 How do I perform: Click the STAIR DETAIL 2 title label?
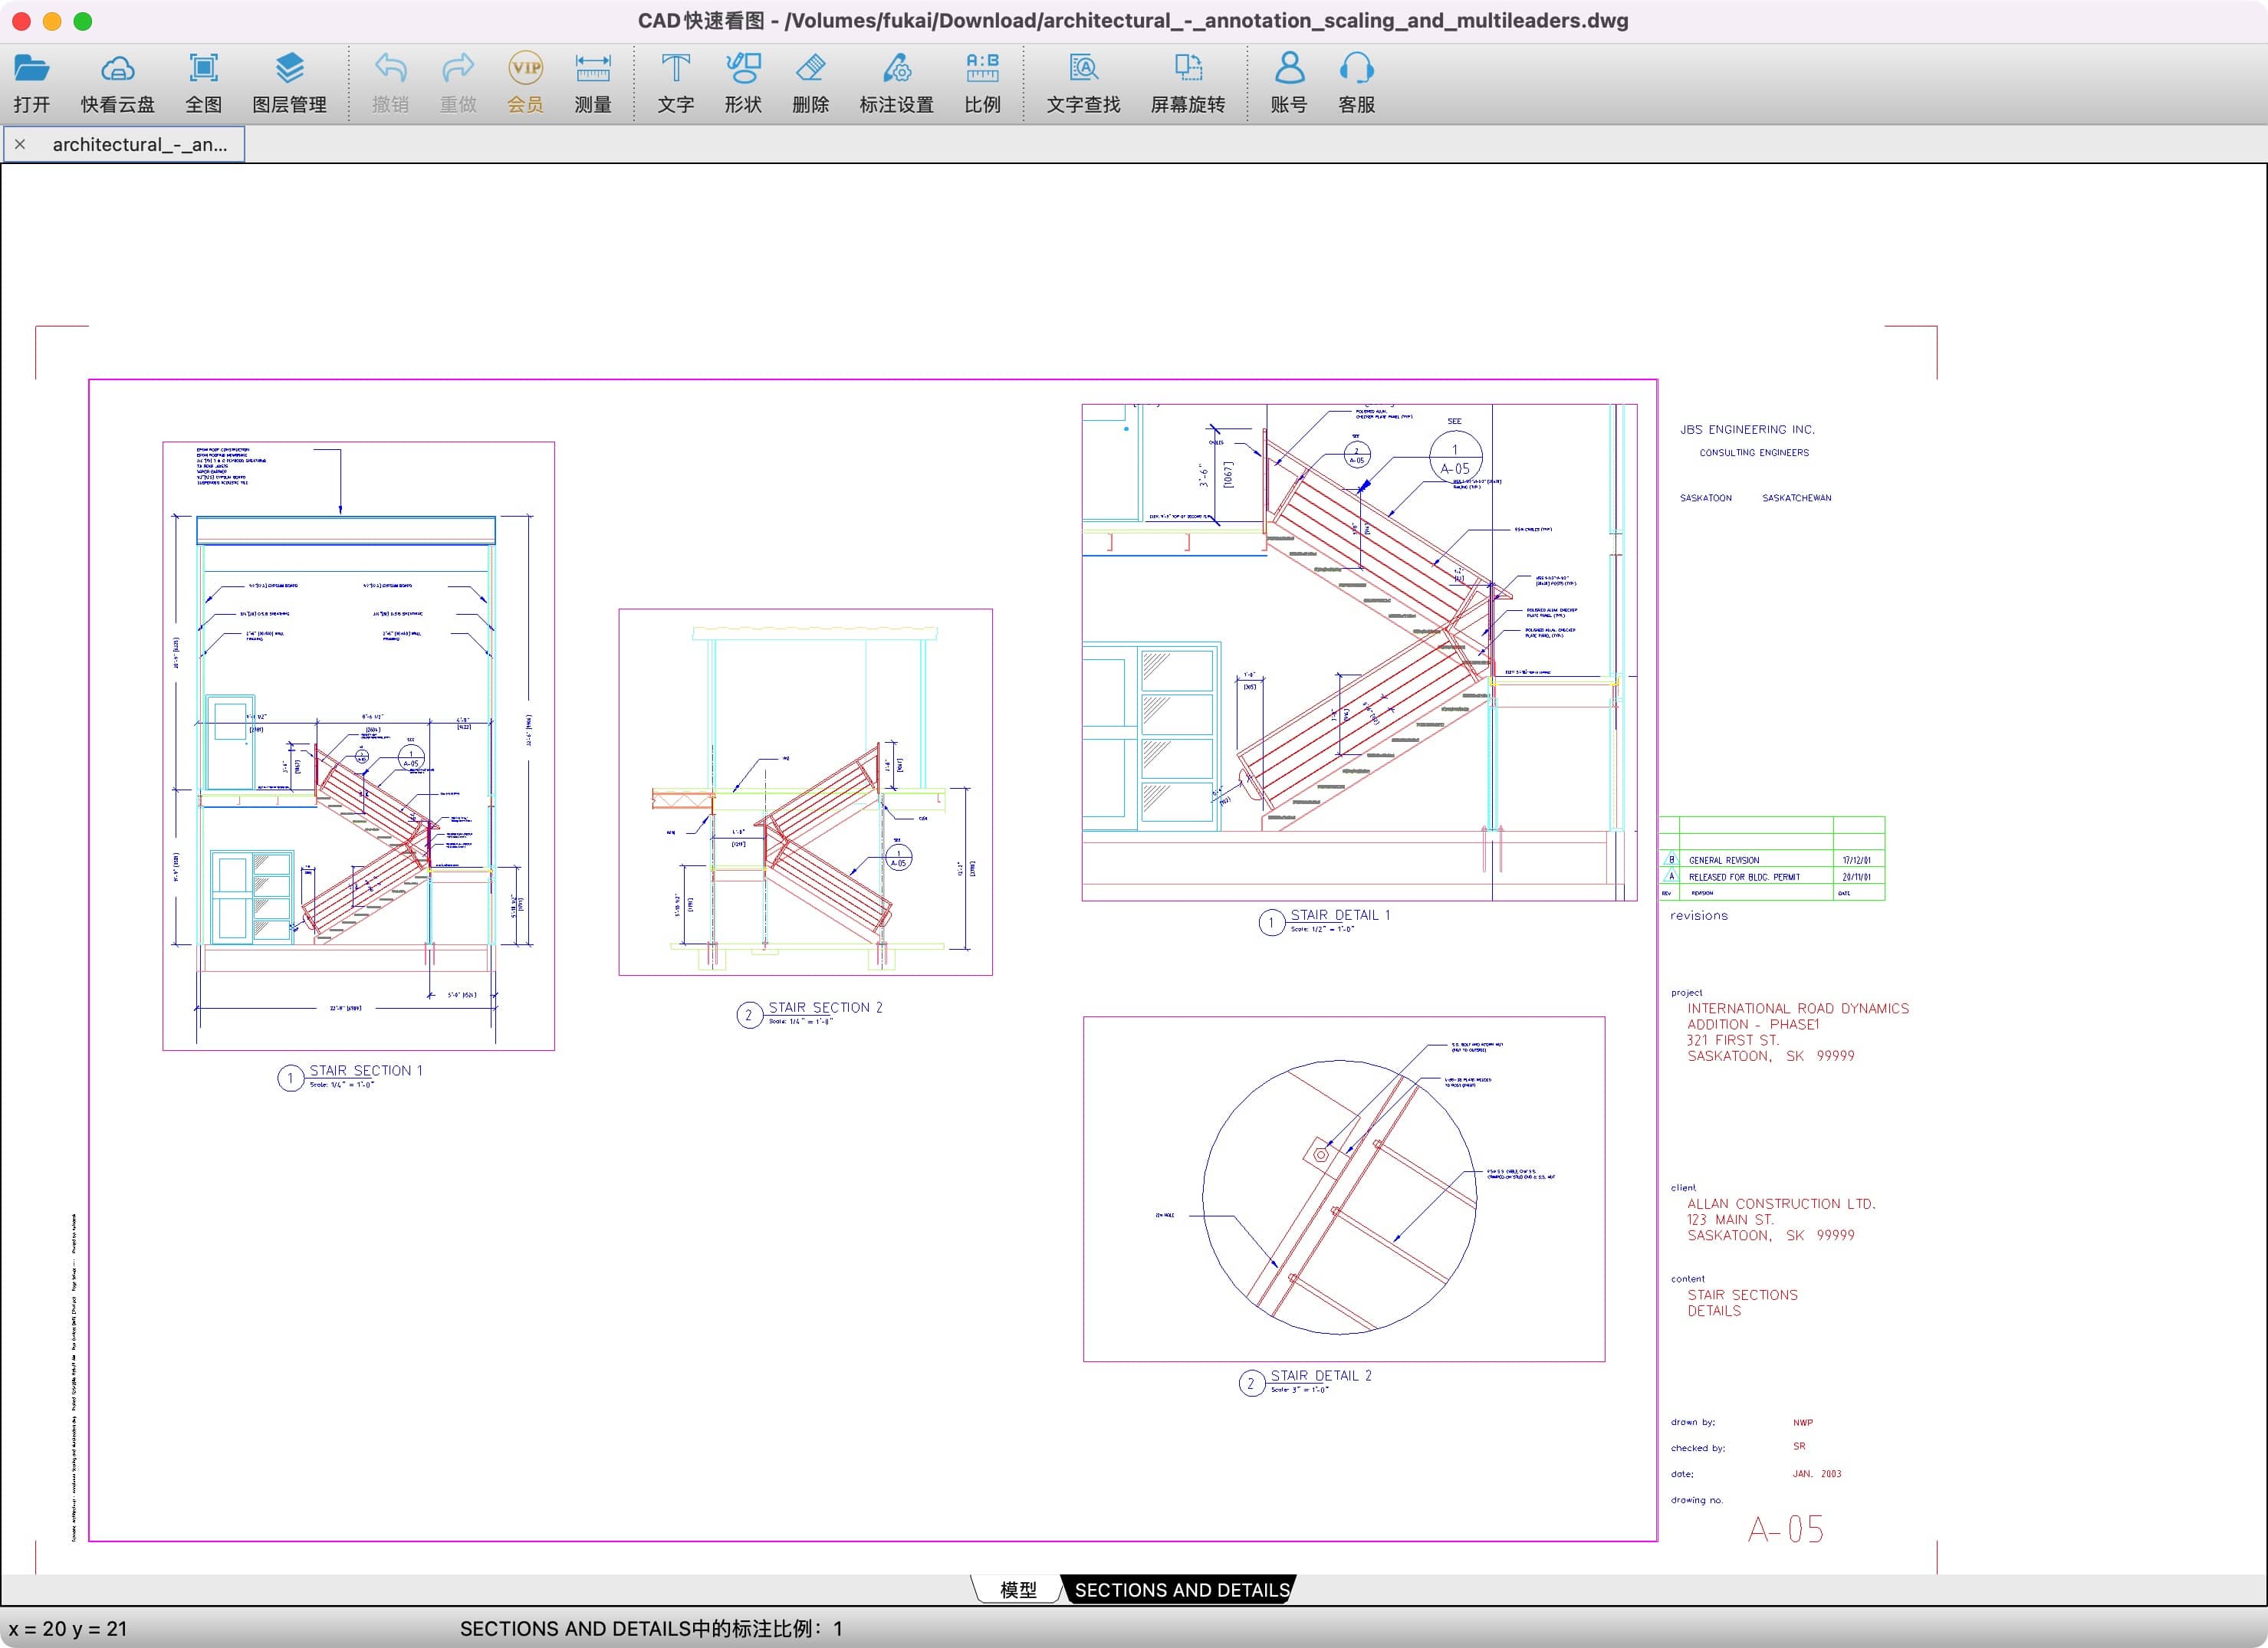pyautogui.click(x=1321, y=1376)
